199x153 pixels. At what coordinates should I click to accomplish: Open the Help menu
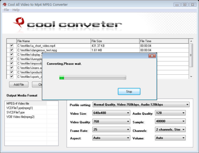16,10
